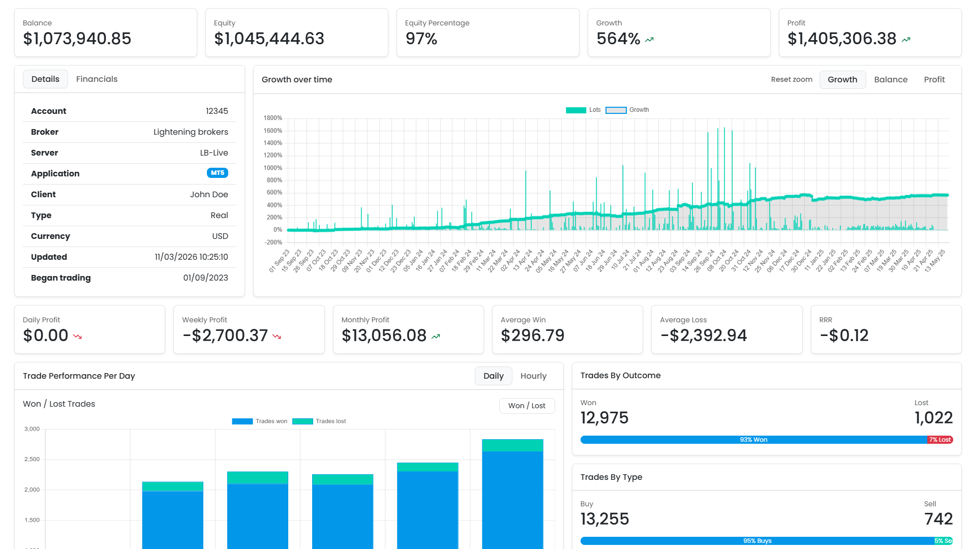Image resolution: width=972 pixels, height=549 pixels.
Task: Switch the growth chart to Balance view
Action: point(891,79)
